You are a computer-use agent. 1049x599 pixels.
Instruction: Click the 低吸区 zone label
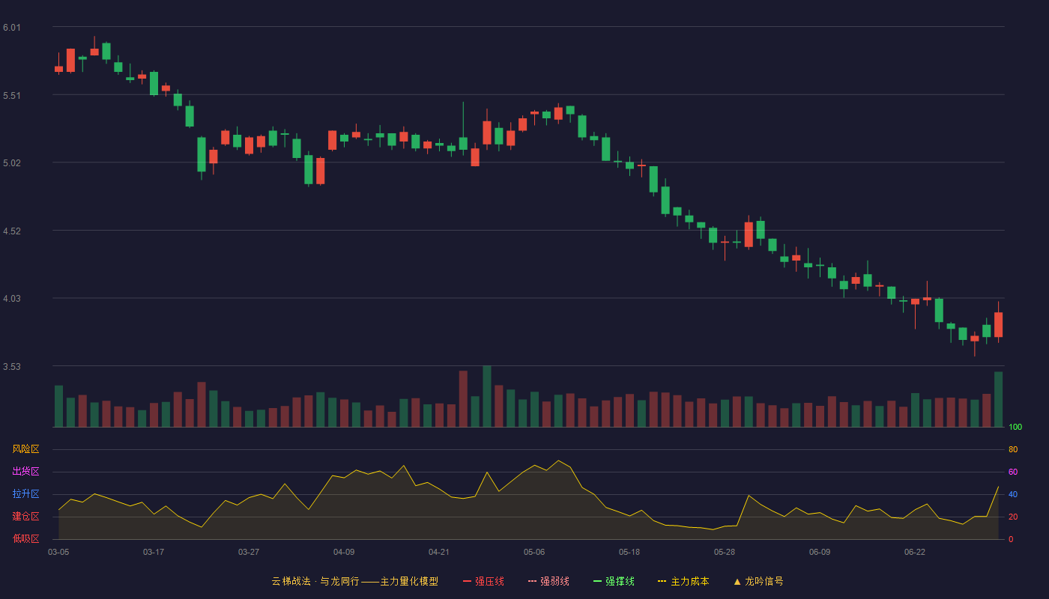(25, 538)
